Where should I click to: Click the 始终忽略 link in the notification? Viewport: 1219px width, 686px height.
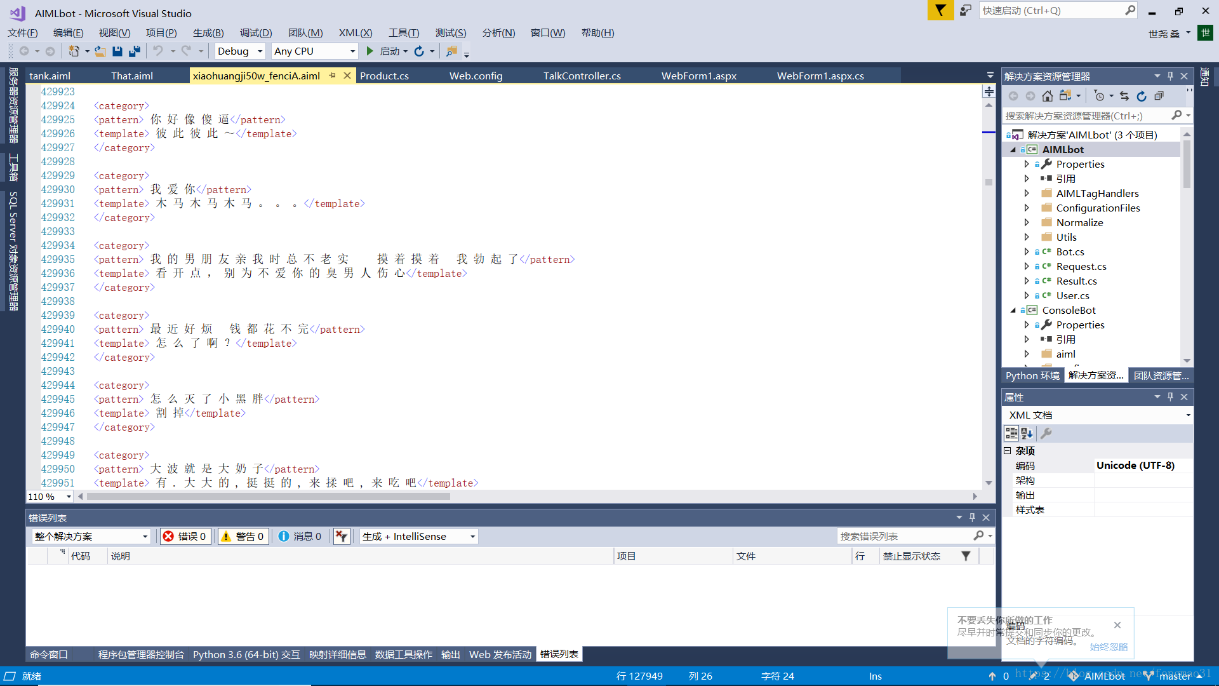(1109, 647)
